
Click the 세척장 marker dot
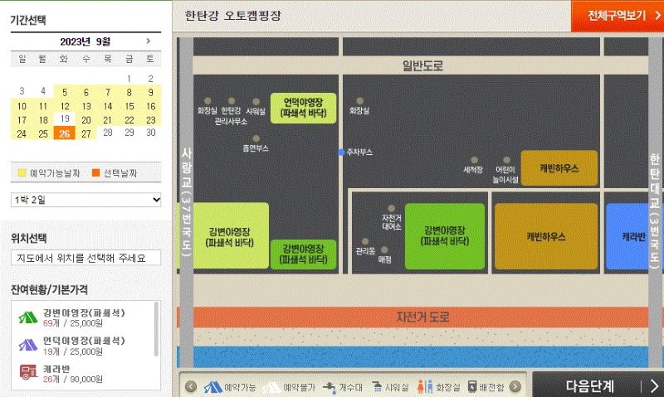(x=474, y=160)
